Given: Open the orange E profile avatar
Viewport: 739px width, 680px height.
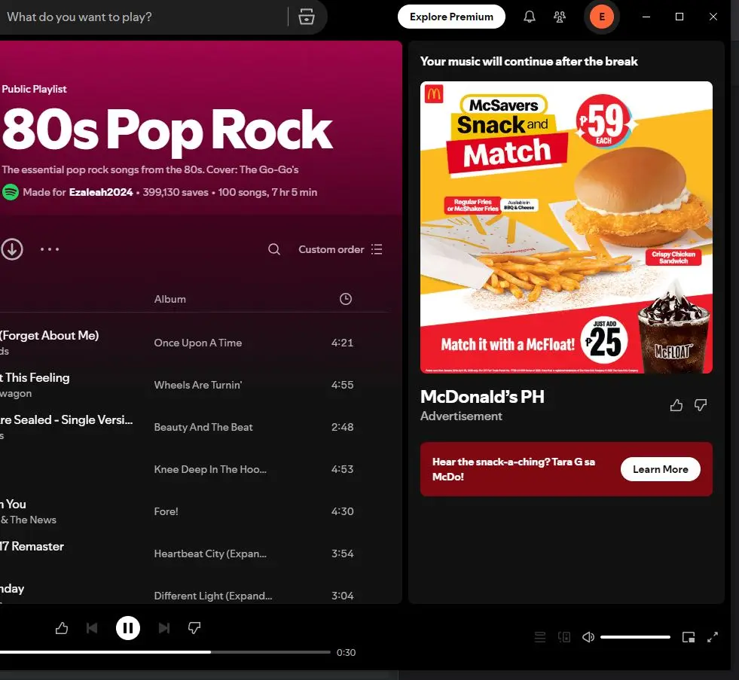Looking at the screenshot, I should pos(601,17).
